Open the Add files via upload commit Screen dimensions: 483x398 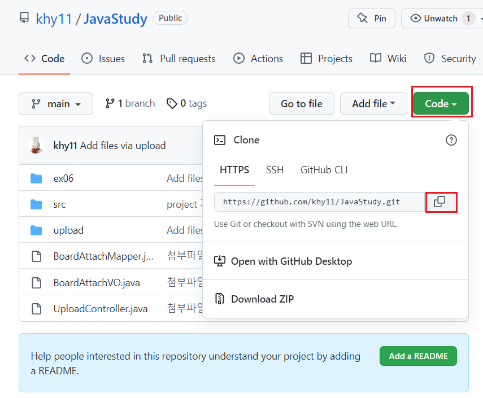coord(123,145)
